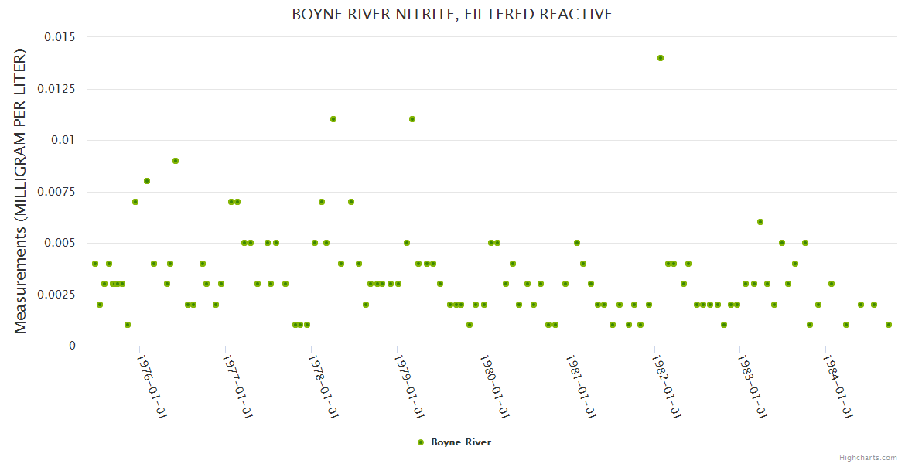Click the 0.011 data point in 1979
Screen dimensions: 905x464
click(412, 119)
